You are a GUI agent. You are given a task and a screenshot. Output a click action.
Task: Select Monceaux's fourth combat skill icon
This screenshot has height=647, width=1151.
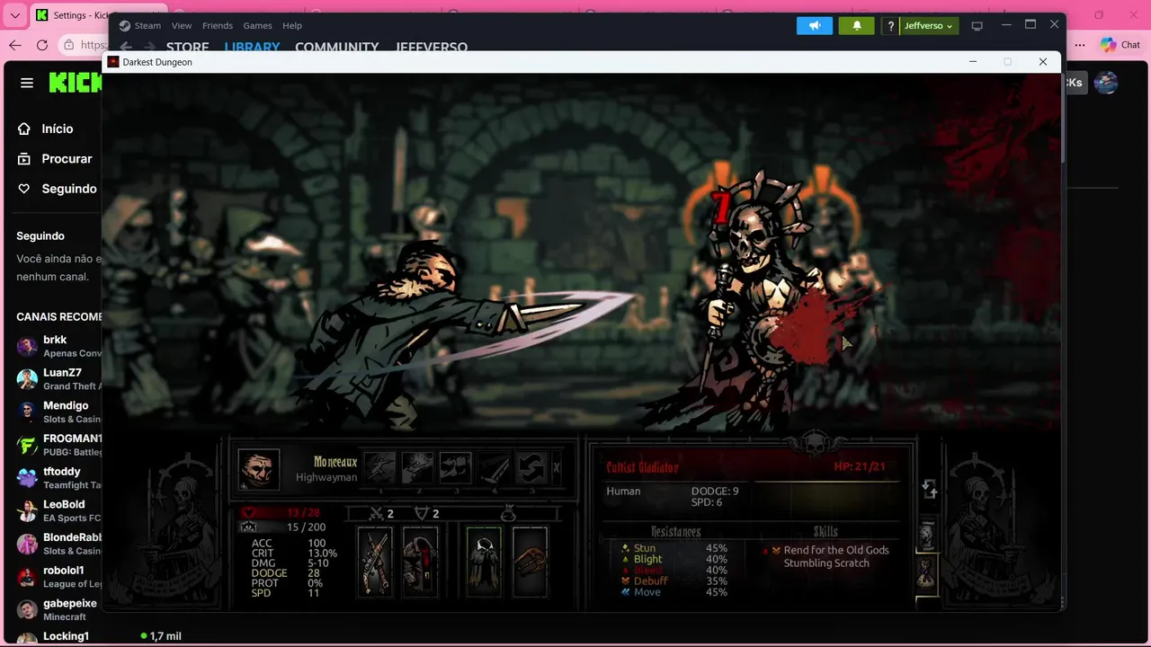point(494,467)
